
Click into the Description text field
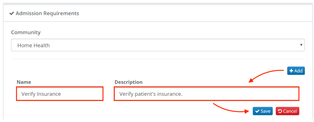point(206,94)
